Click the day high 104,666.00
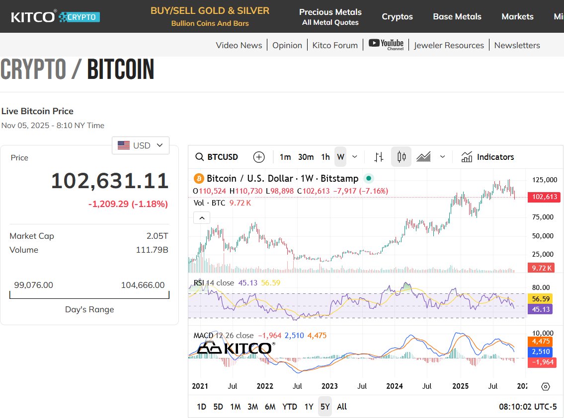The width and height of the screenshot is (564, 418). [143, 285]
